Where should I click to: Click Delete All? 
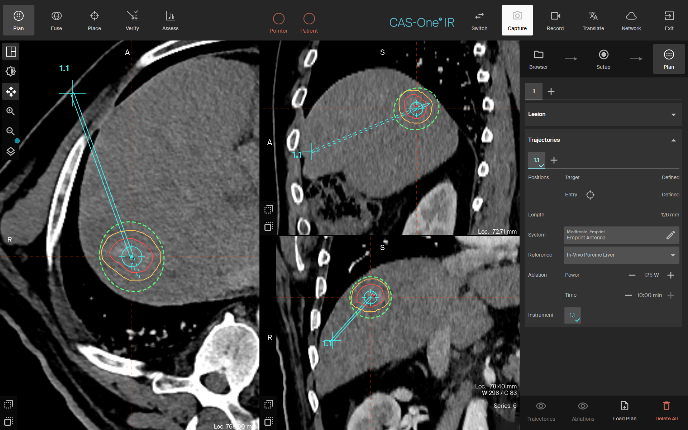(666, 411)
